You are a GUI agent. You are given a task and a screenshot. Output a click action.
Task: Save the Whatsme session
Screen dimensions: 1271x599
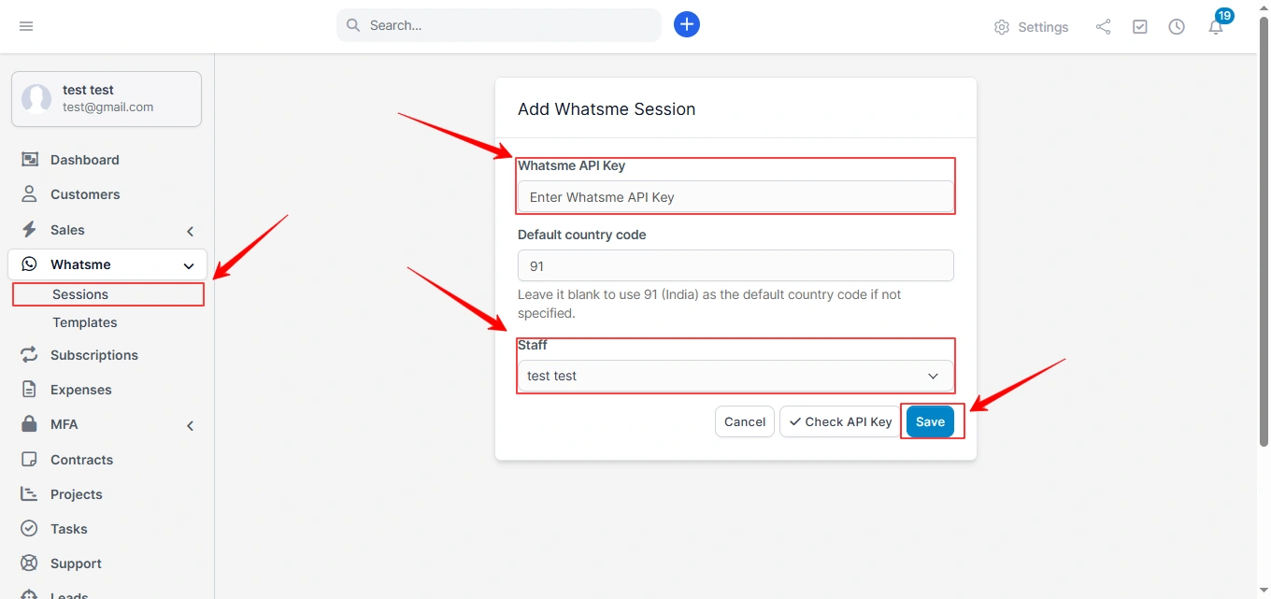[930, 421]
